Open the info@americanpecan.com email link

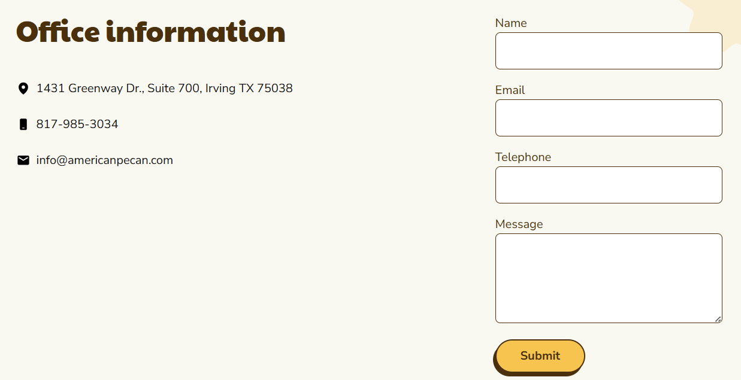(x=104, y=160)
